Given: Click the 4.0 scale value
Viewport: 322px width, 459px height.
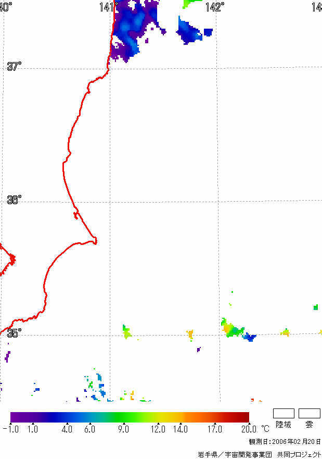Looking at the screenshot, I should (67, 429).
